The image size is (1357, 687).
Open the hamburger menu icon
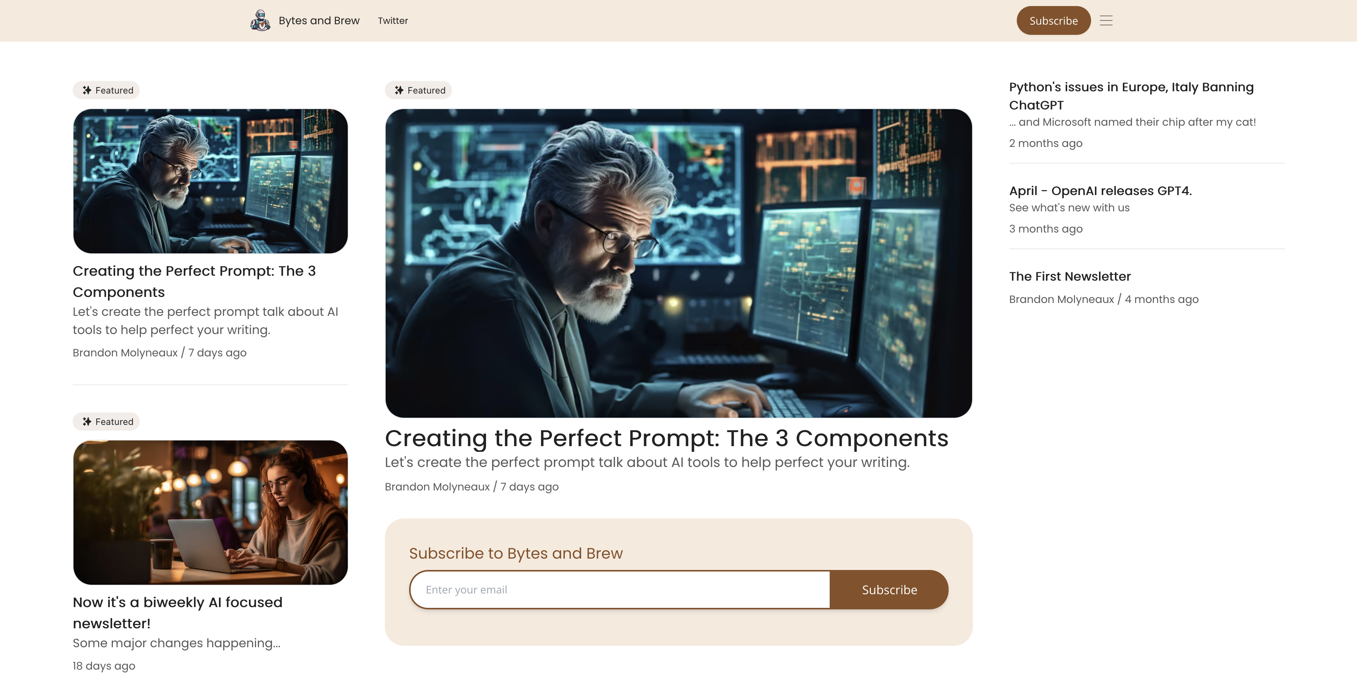click(1106, 20)
